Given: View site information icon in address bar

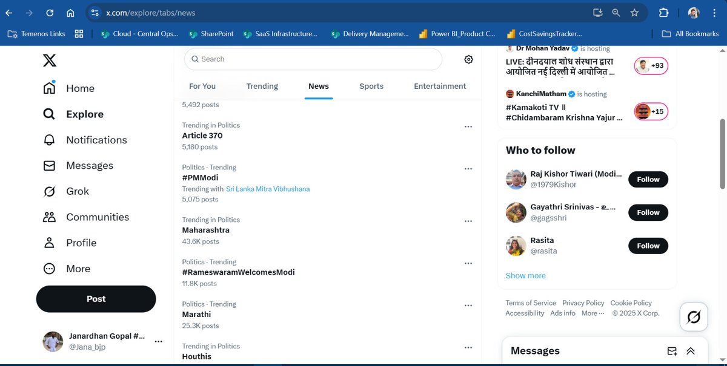Looking at the screenshot, I should 94,13.
